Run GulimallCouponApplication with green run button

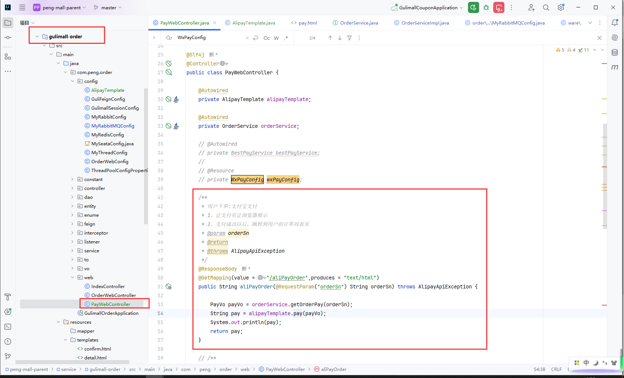[x=473, y=7]
